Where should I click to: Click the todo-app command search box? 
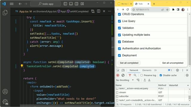(x=46, y=4)
